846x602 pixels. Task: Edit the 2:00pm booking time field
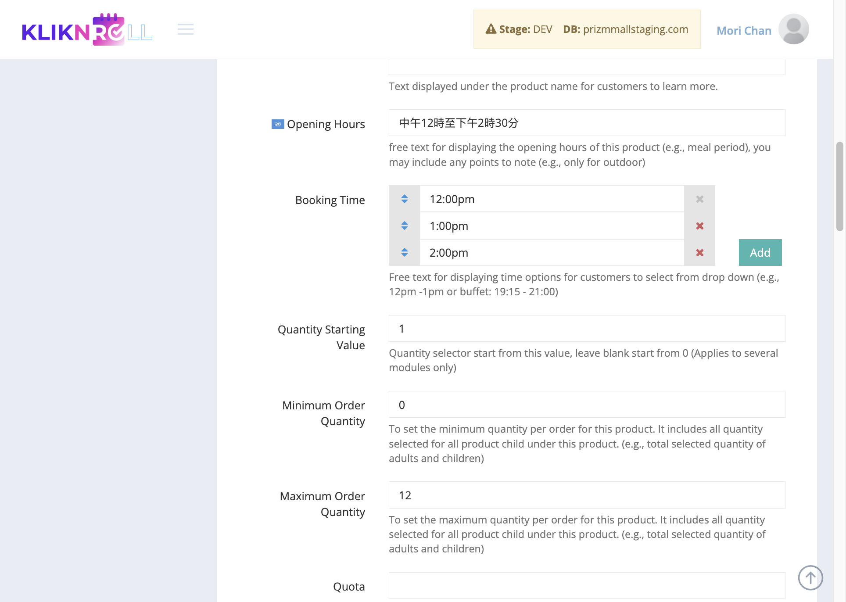[552, 253]
